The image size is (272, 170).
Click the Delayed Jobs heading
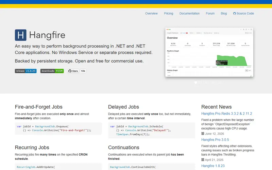tap(123, 107)
